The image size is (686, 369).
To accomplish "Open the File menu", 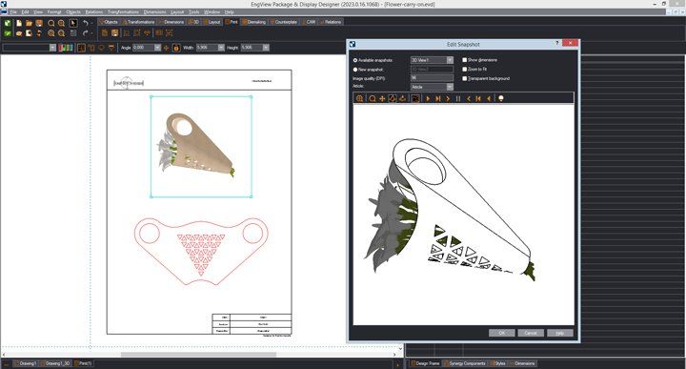I will pos(13,11).
